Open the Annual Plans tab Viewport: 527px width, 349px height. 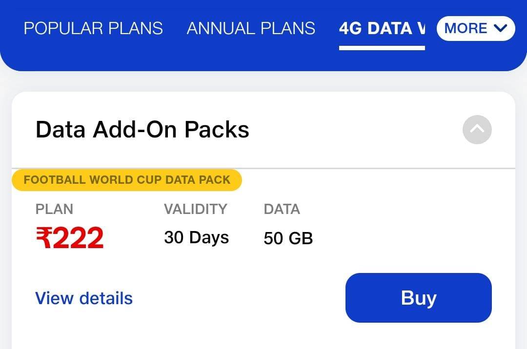coord(251,28)
